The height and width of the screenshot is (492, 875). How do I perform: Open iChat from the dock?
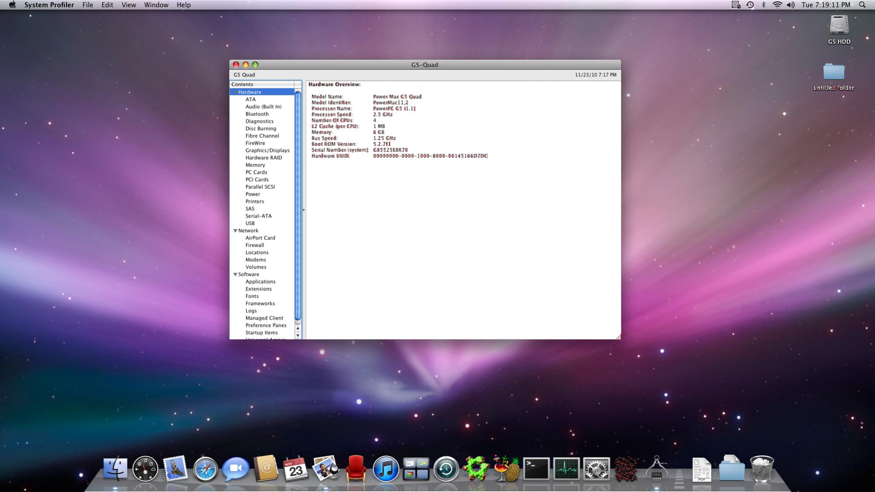click(x=235, y=469)
